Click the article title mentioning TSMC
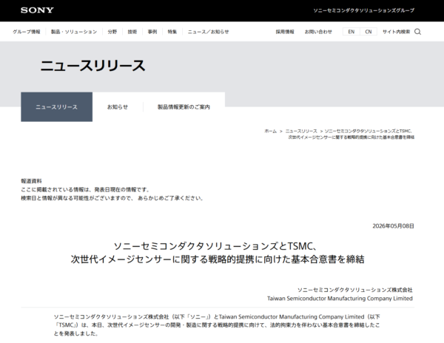444x343 pixels. point(218,253)
